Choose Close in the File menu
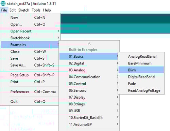The image size is (170, 131). (x=30, y=52)
